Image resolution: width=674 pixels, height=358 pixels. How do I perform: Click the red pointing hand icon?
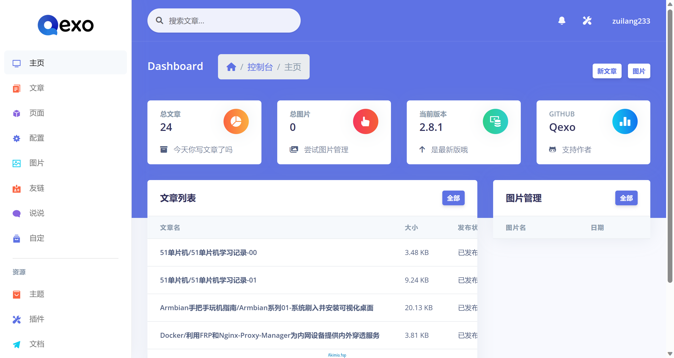point(365,121)
